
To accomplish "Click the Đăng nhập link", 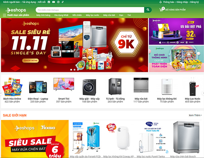I will pos(182,2).
